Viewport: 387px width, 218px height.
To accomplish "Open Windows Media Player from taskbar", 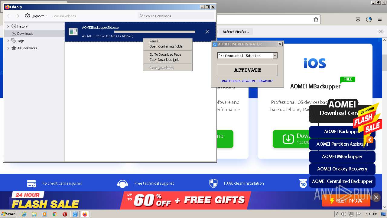I will pyautogui.click(x=44, y=214).
